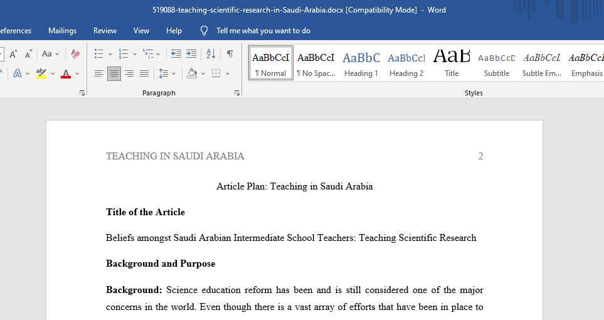604x320 pixels.
Task: Apply the Title style
Action: pos(452,63)
